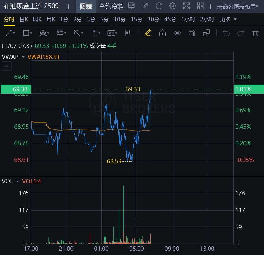Select the line drawing tool
Screen dimensions: 264x255
click(10, 33)
